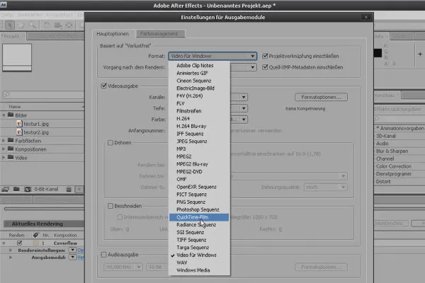Toggle render checkbox for Coverflow item
The image size is (425, 283).
[x=20, y=243]
